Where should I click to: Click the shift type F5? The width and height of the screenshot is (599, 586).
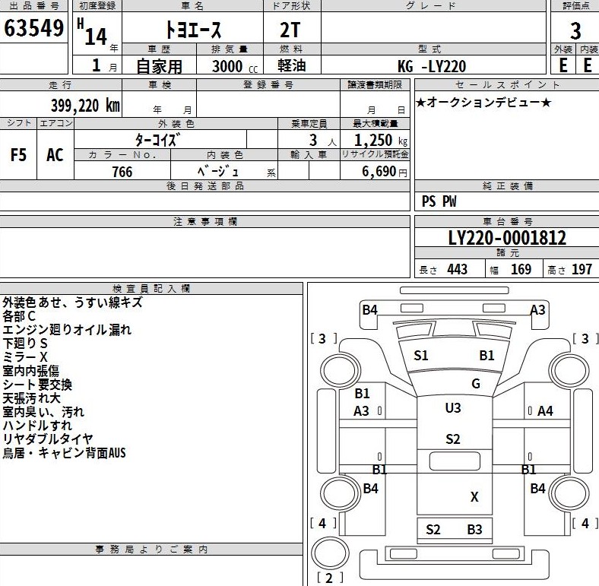coord(18,155)
